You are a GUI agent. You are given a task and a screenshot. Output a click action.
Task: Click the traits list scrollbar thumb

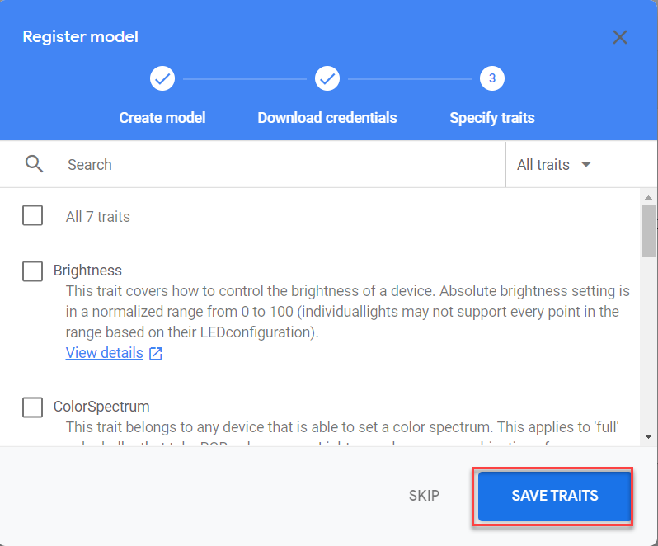pos(649,231)
